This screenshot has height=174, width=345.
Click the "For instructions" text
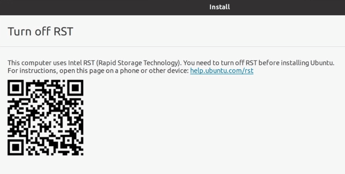[x=29, y=71]
